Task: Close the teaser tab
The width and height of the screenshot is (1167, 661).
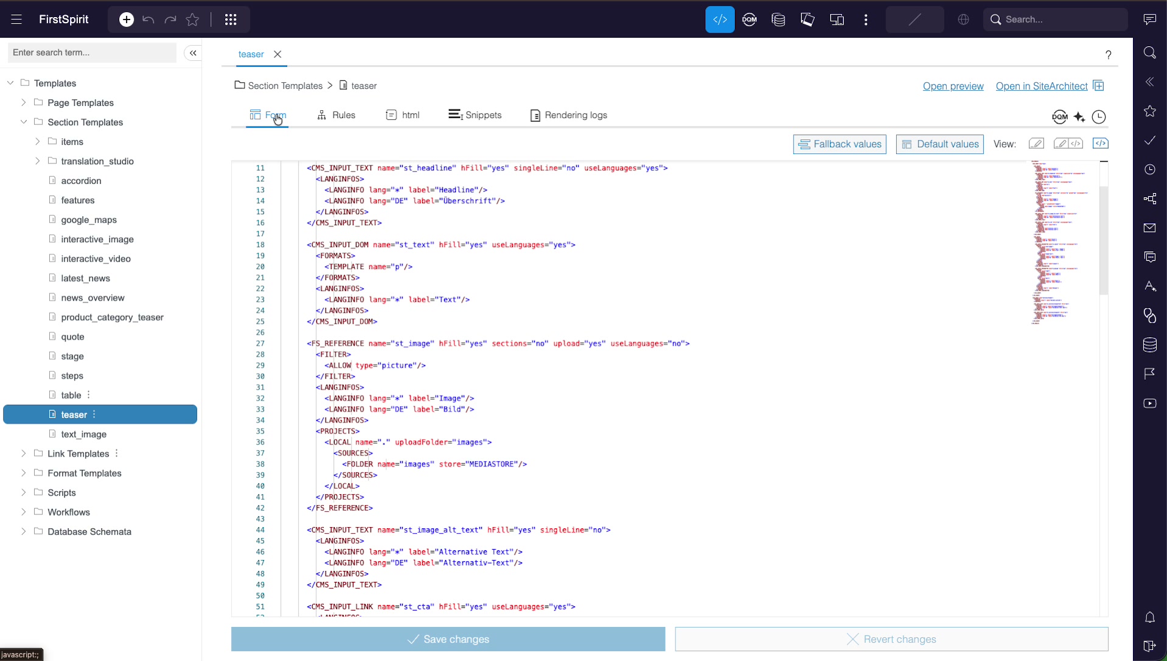Action: tap(277, 54)
